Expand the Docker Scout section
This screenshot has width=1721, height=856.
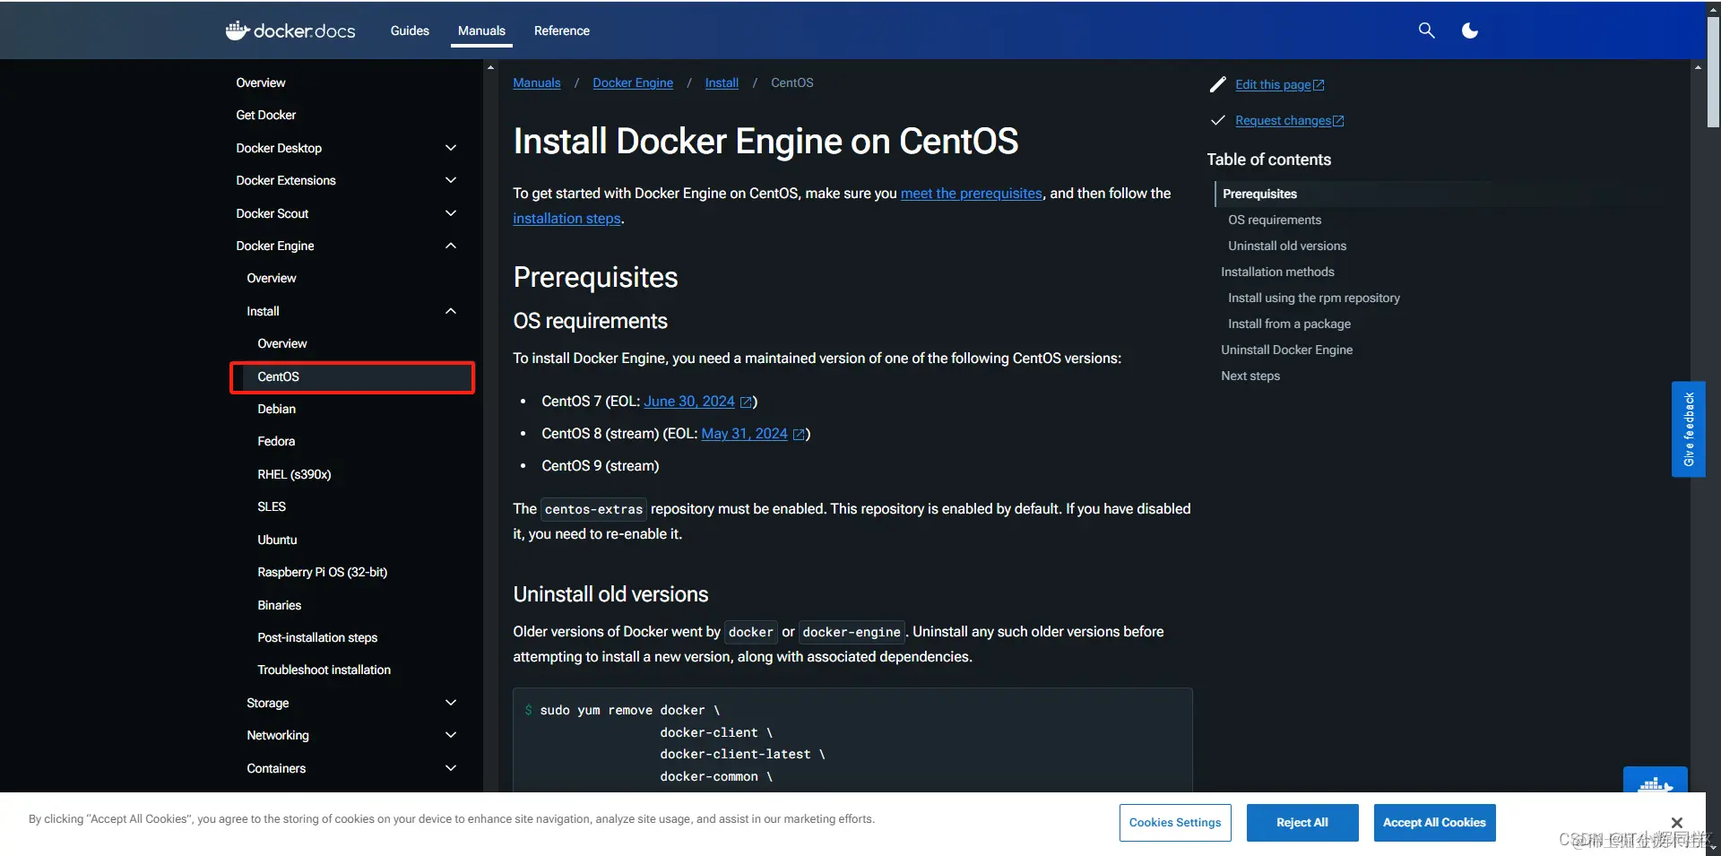coord(451,213)
